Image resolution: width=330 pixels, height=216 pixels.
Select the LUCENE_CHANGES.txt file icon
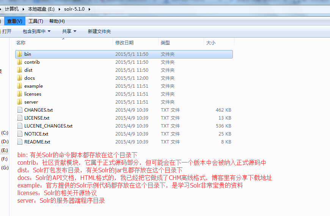click(20, 126)
